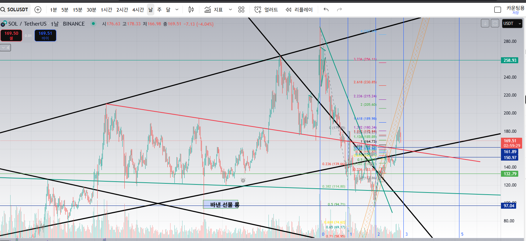The height and width of the screenshot is (241, 526).
Task: Switch to the 4시간 timeframe
Action: point(138,9)
